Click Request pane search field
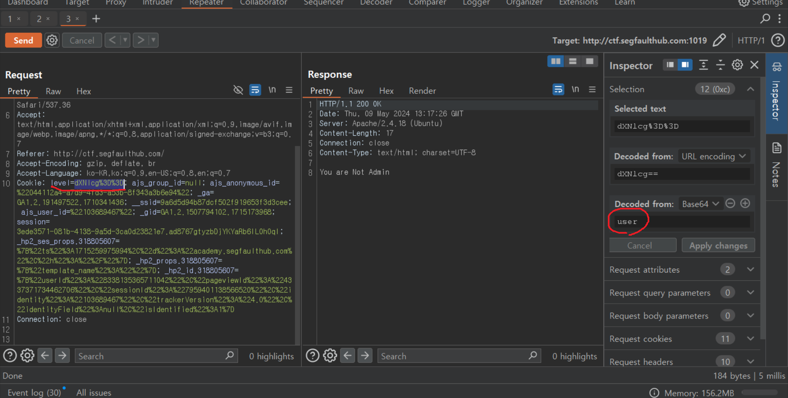 click(x=156, y=356)
